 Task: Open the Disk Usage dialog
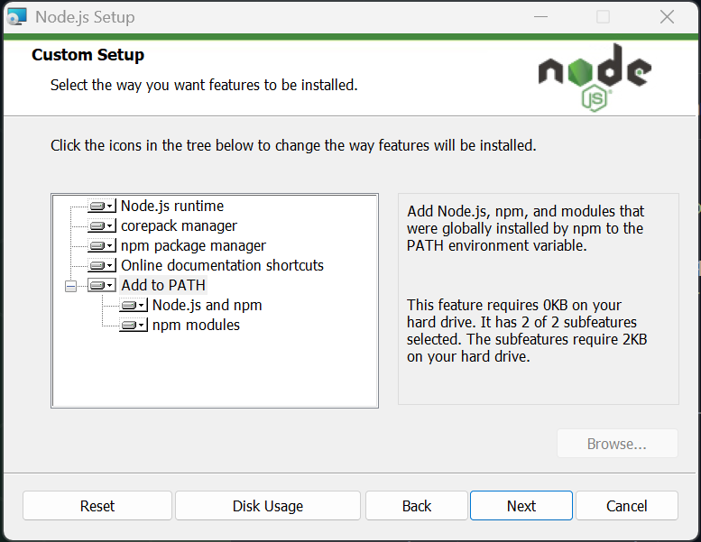pos(268,506)
